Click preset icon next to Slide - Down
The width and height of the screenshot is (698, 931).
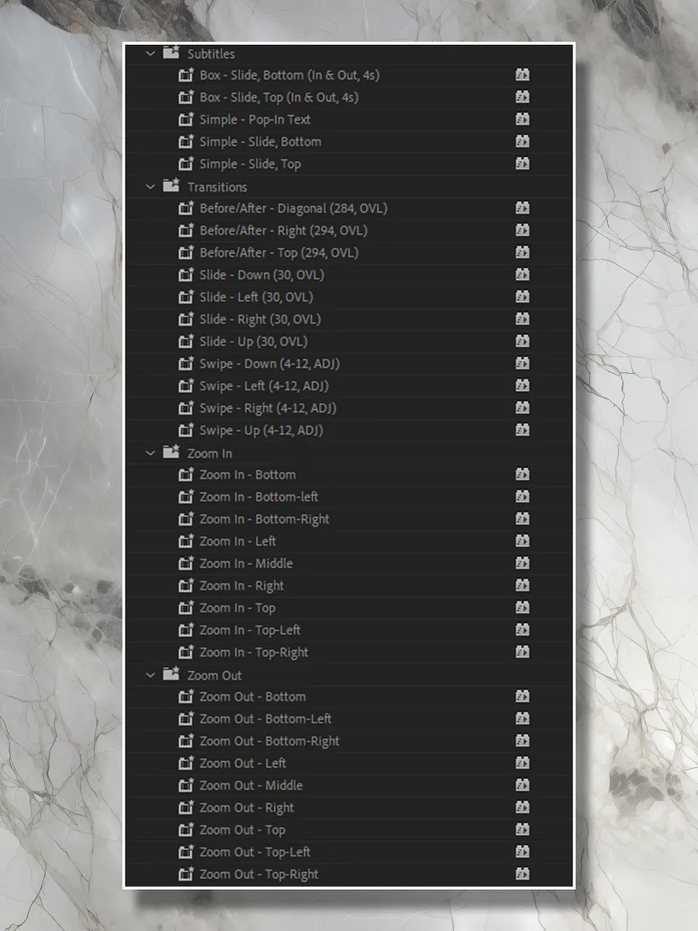[x=186, y=275]
